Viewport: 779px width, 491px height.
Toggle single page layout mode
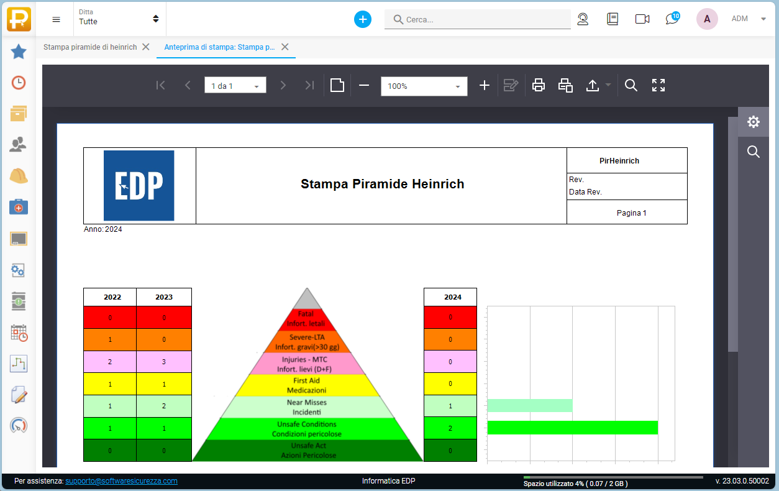[337, 86]
